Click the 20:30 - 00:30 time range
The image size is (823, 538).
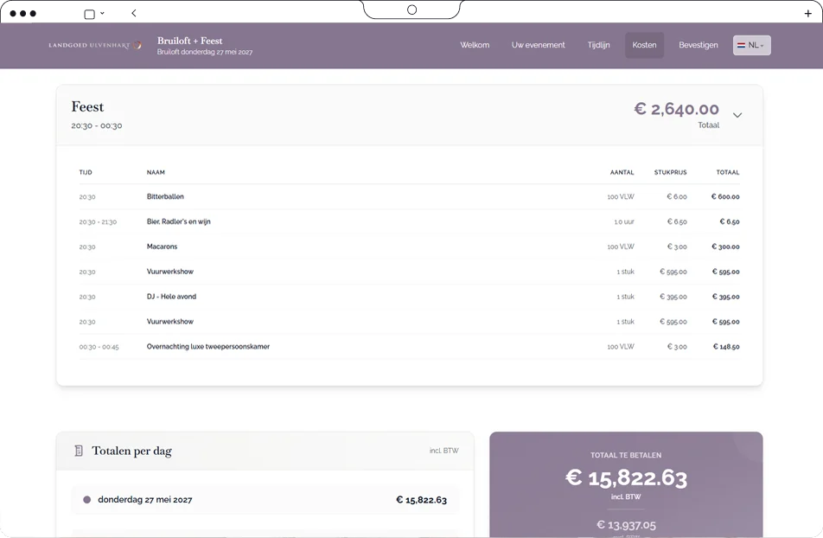(x=97, y=125)
